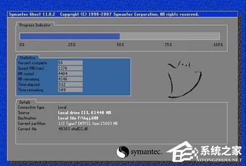Click the Details group label
Image resolution: width=246 pixels, height=166 pixels.
(25, 102)
